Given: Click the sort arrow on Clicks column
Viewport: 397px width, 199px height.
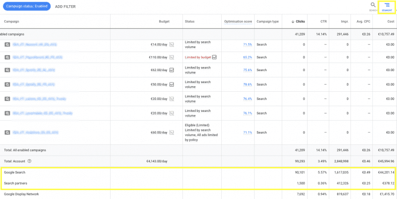Looking at the screenshot, I should 293,22.
